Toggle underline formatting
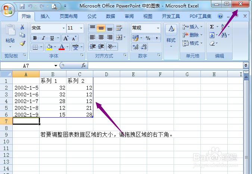Viewport: 252px width, 174px height. (52, 38)
